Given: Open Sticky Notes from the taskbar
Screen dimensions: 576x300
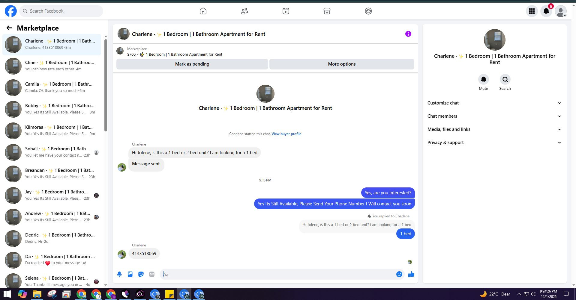Looking at the screenshot, I should [x=169, y=294].
